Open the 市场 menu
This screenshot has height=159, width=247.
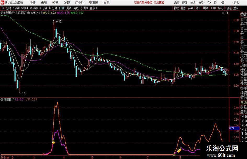tap(44, 3)
